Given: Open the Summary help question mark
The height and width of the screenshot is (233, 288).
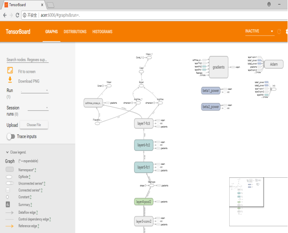Looking at the screenshot, I should [31, 205].
